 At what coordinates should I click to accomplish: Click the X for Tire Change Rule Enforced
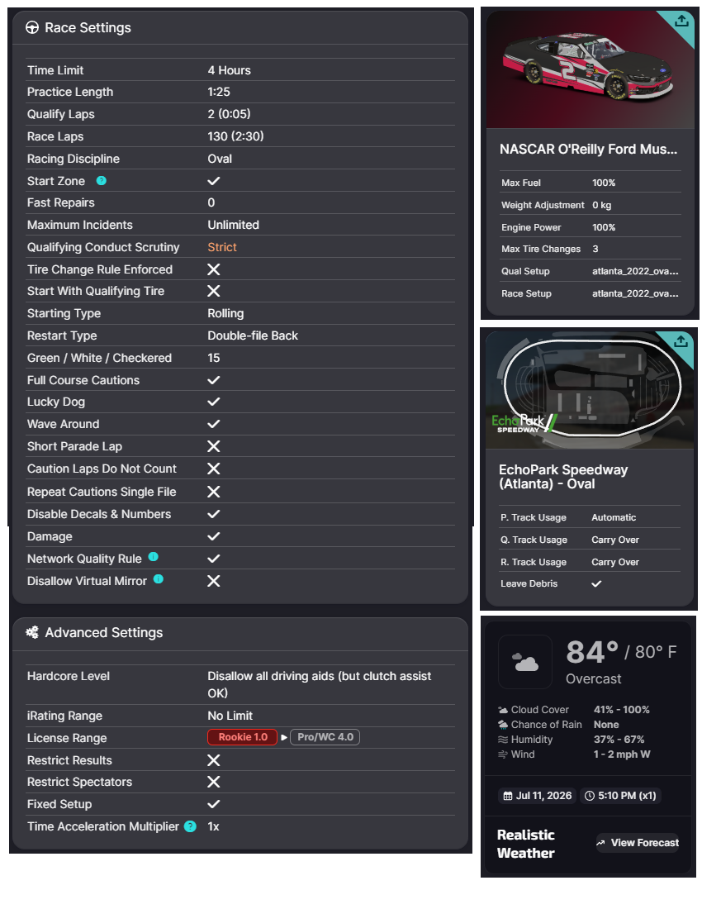pos(214,269)
